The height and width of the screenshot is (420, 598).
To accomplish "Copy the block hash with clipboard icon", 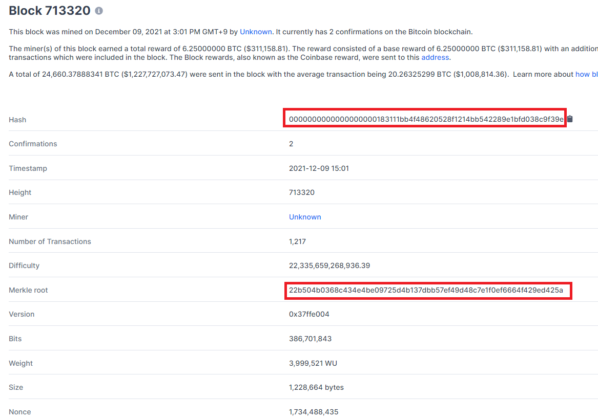I will (x=570, y=119).
